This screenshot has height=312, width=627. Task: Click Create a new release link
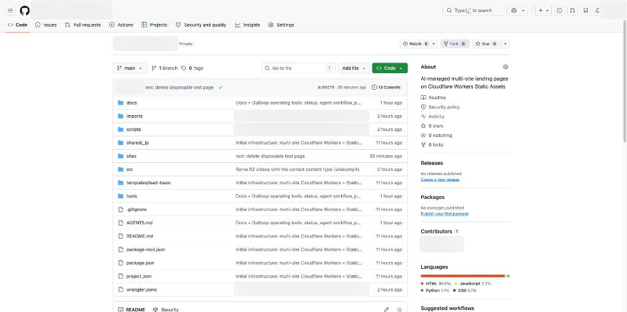(440, 180)
